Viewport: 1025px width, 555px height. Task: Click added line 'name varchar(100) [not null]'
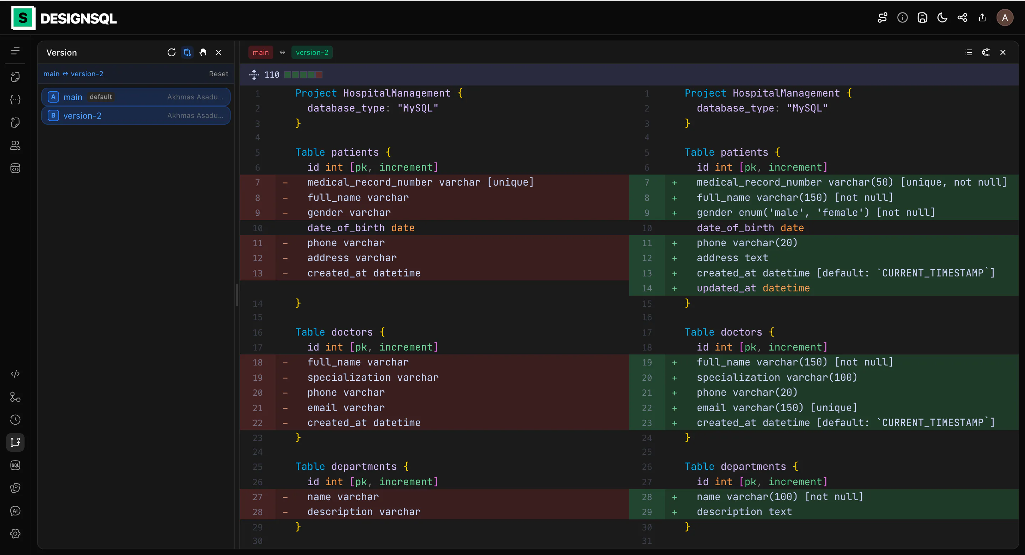(780, 497)
